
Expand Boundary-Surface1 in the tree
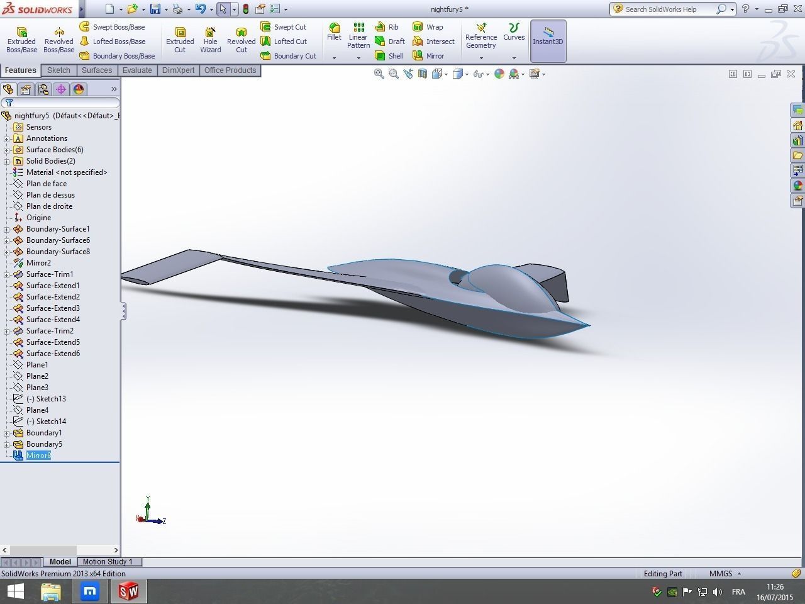7,229
